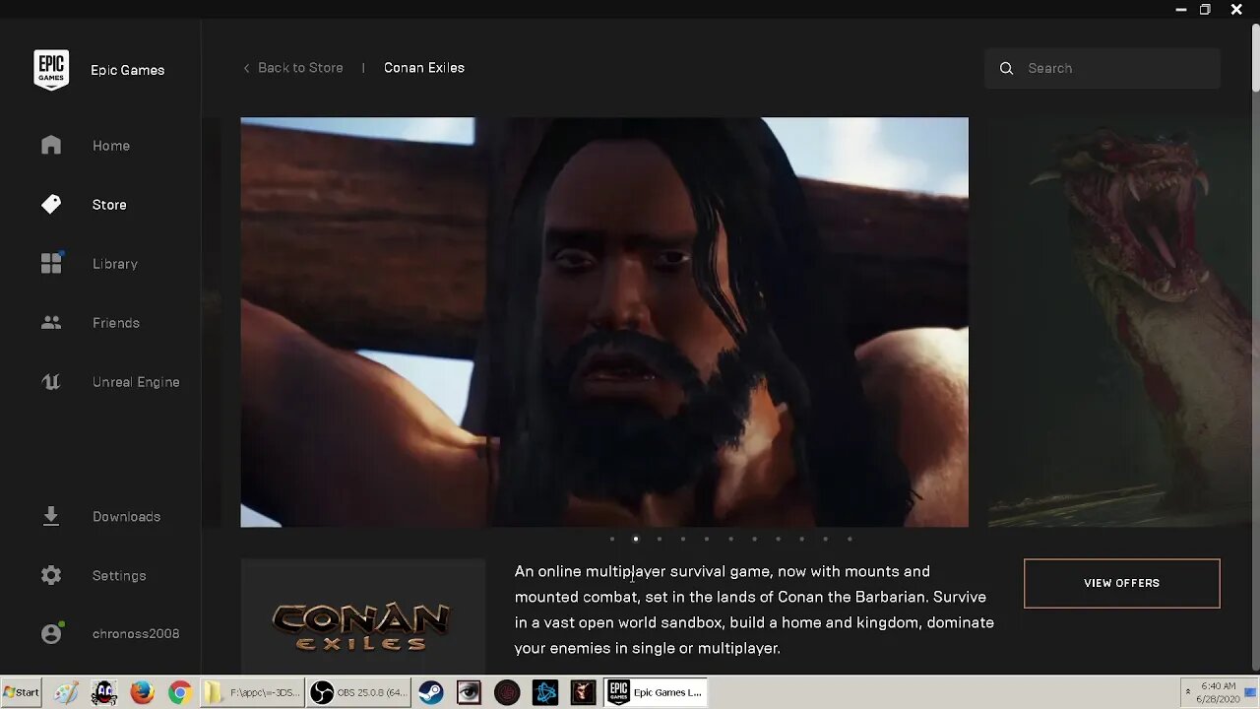
Task: Select the second carousel dot
Action: click(636, 539)
